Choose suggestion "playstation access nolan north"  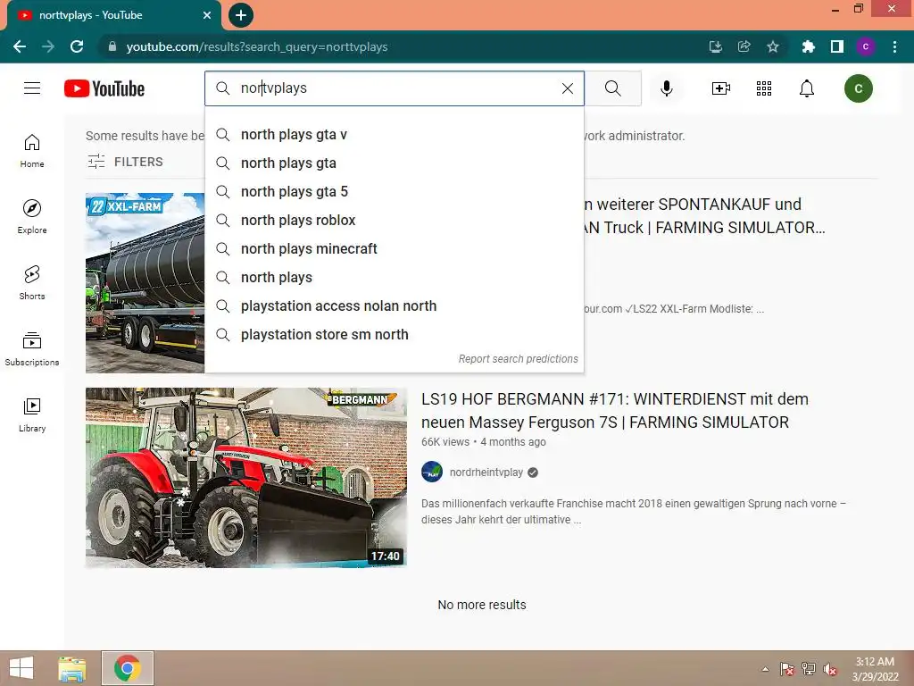click(x=394, y=306)
